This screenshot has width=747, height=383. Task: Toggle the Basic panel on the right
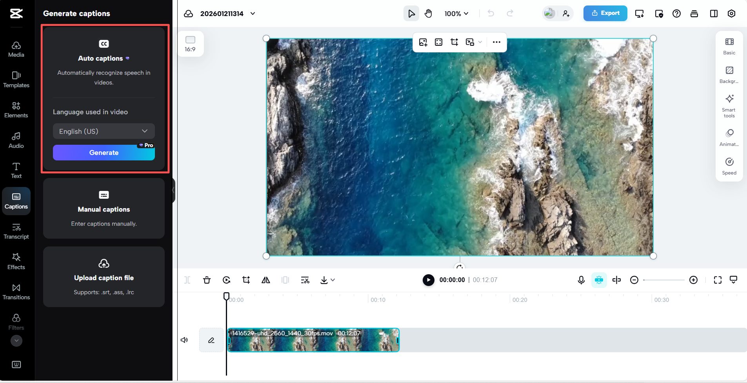729,45
